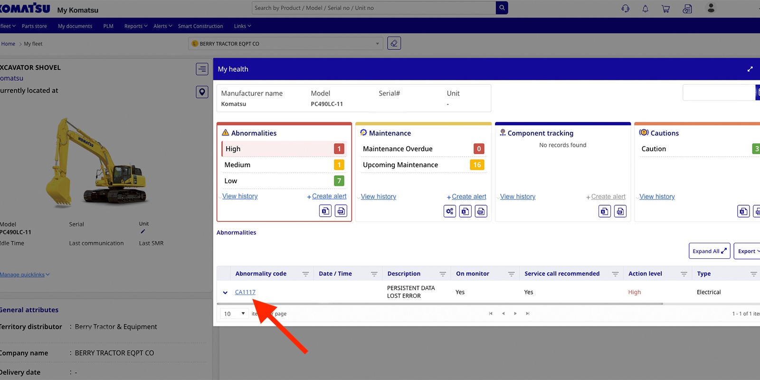This screenshot has width=760, height=380.
Task: Expand the CA1117 row chevron
Action: pos(225,293)
